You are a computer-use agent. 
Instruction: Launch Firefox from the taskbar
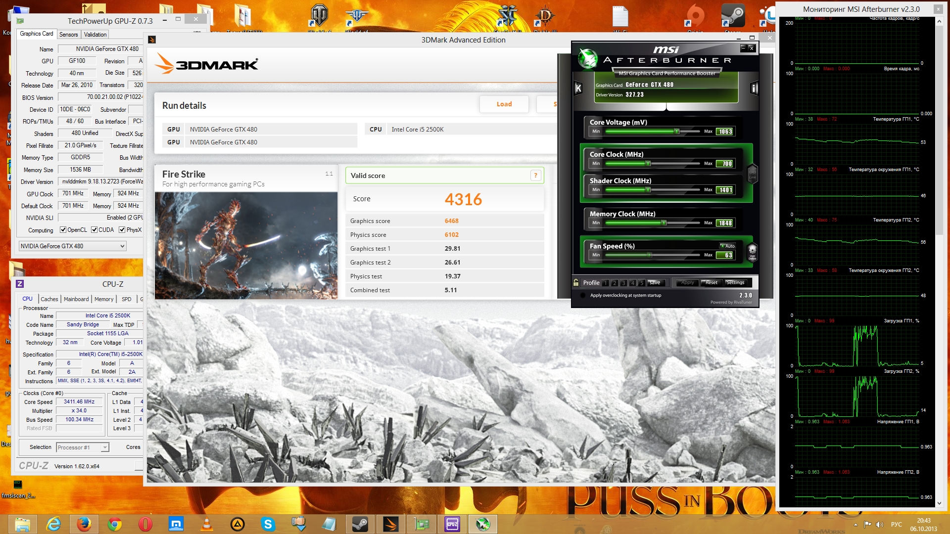click(84, 524)
